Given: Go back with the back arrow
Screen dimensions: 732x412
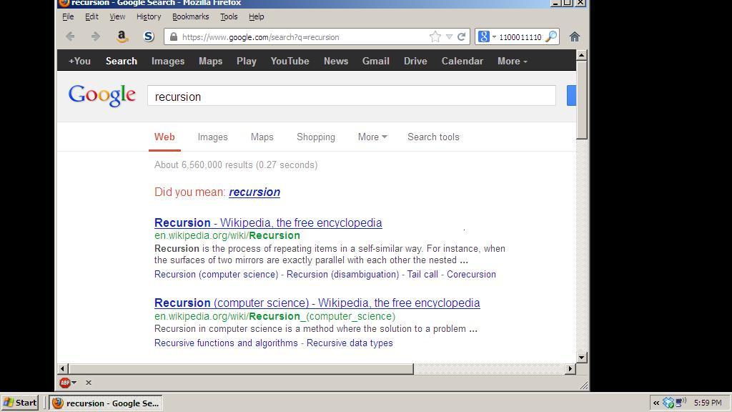Looking at the screenshot, I should 71,36.
